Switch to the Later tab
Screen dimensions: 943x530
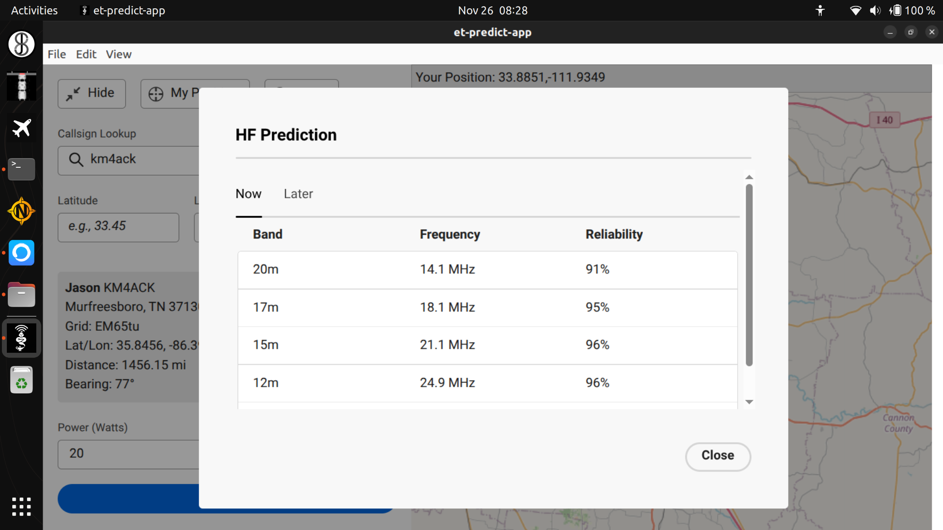pyautogui.click(x=298, y=194)
